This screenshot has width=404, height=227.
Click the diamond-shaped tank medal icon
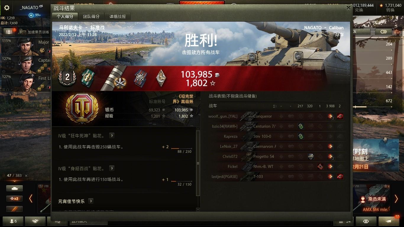pyautogui.click(x=161, y=78)
